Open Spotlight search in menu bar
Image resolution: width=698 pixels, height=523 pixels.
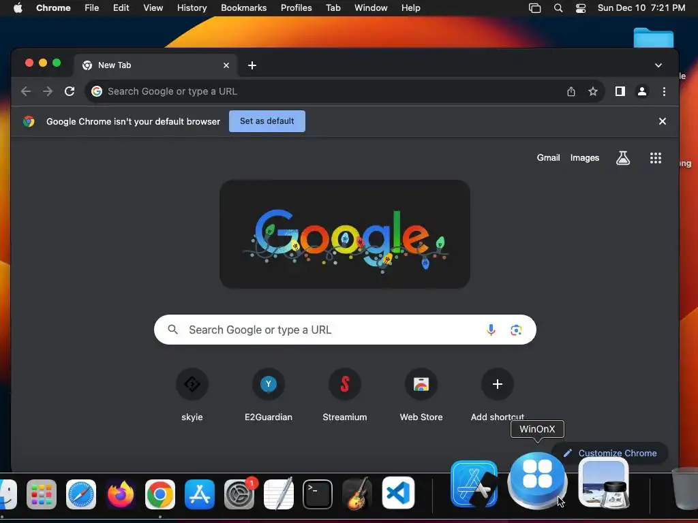click(x=558, y=8)
